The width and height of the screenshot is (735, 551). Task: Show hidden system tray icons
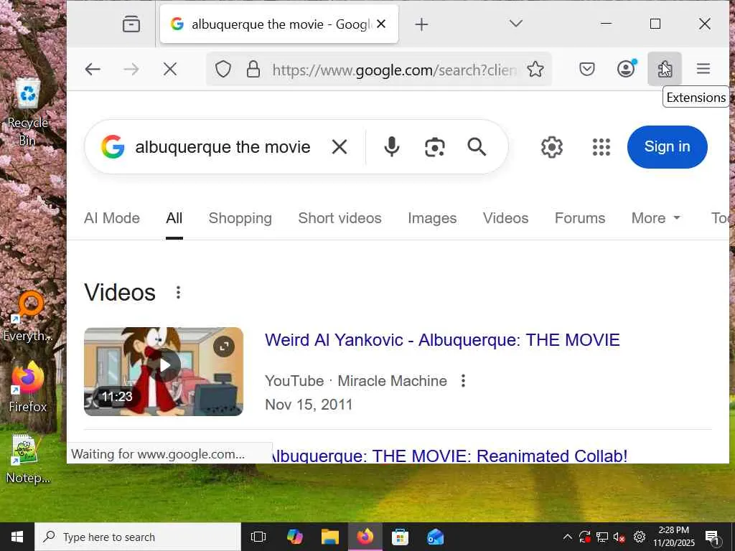pos(567,537)
